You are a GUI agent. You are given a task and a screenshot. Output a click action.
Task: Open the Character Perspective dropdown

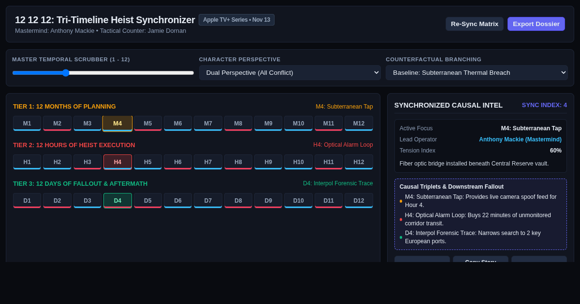click(290, 73)
